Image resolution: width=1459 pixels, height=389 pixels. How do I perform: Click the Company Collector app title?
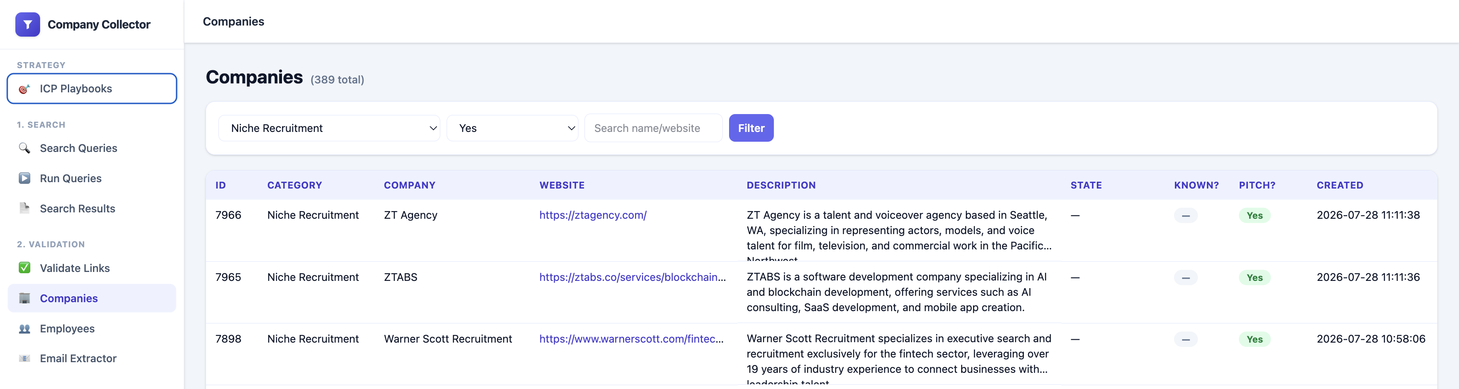pos(99,24)
